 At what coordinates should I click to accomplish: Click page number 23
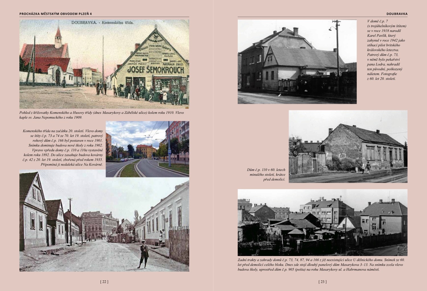322,282
